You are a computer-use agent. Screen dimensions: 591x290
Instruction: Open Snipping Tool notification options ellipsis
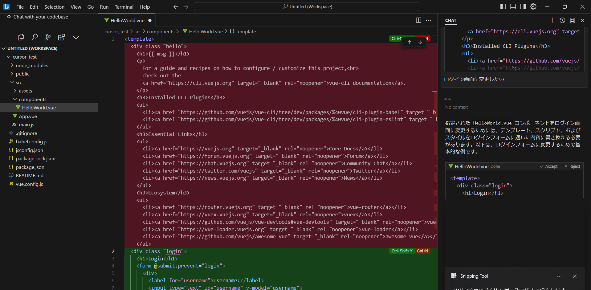(x=559, y=276)
